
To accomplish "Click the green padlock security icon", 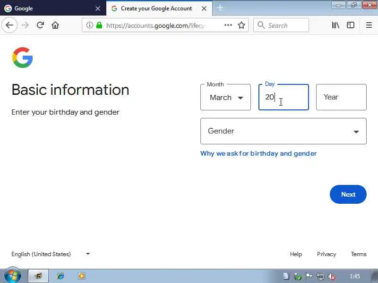I will tap(99, 25).
